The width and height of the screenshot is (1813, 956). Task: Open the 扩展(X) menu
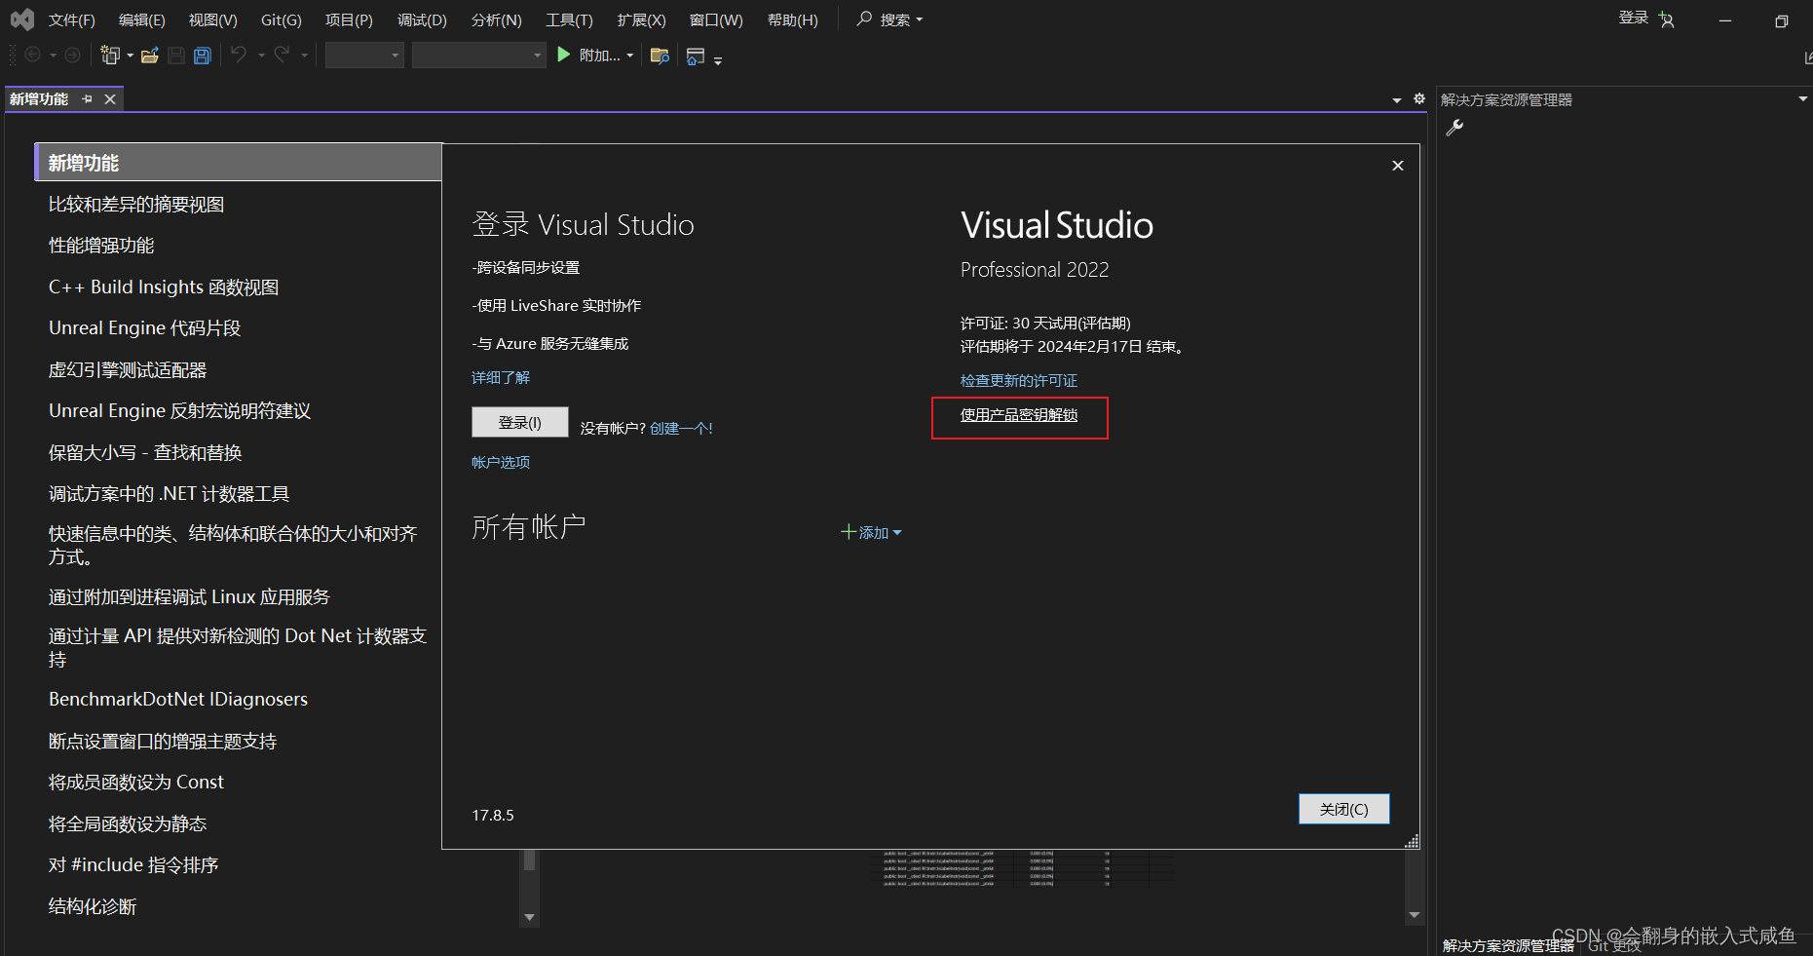pyautogui.click(x=641, y=19)
